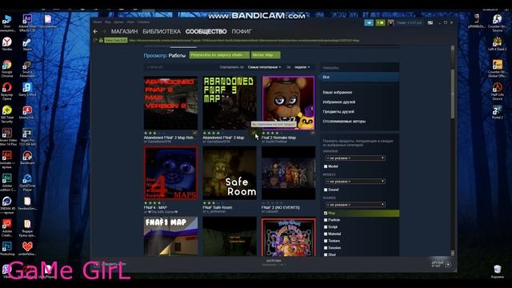Select 'Предметы друзей' filter entry
The height and width of the screenshot is (288, 512).
(x=338, y=112)
